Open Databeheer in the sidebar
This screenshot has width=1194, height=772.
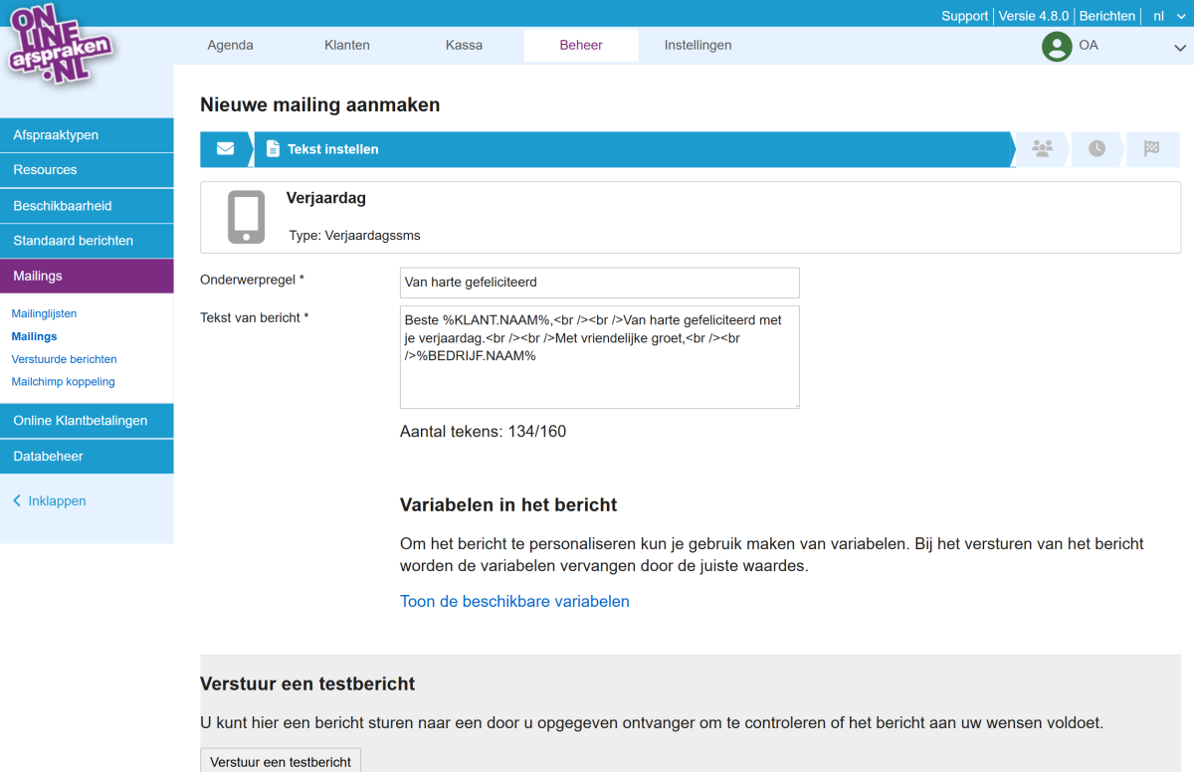pos(87,457)
